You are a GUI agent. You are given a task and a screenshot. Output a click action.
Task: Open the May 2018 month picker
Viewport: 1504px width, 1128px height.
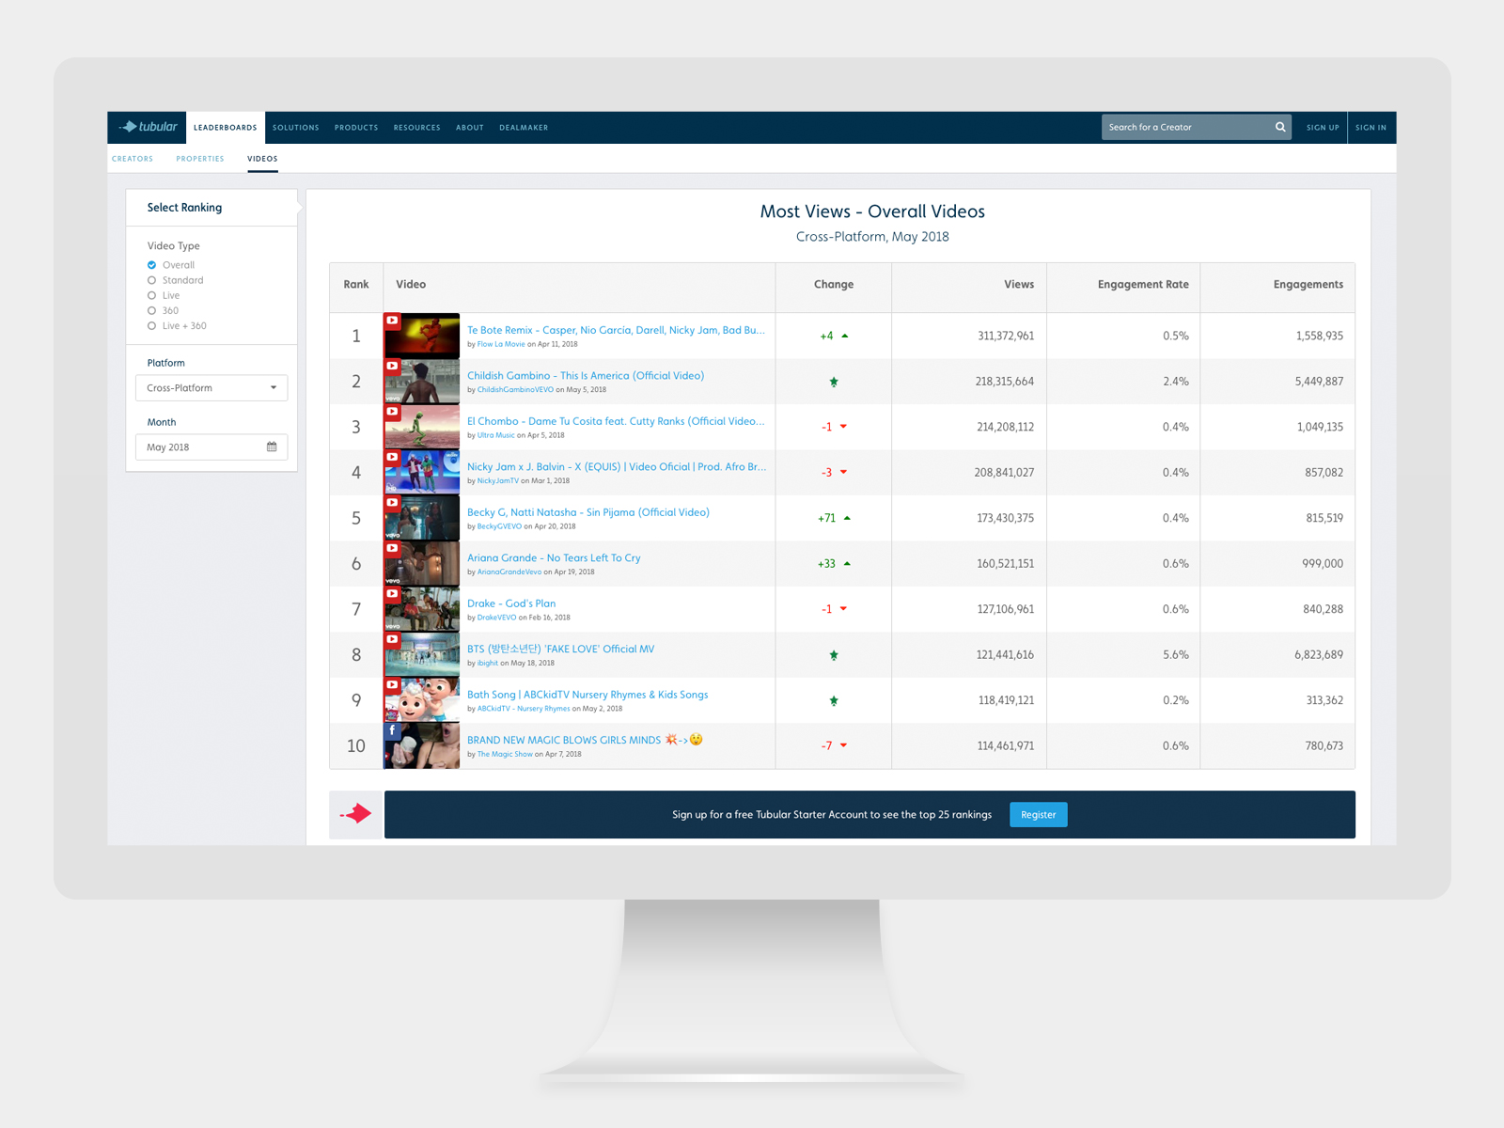tap(211, 446)
